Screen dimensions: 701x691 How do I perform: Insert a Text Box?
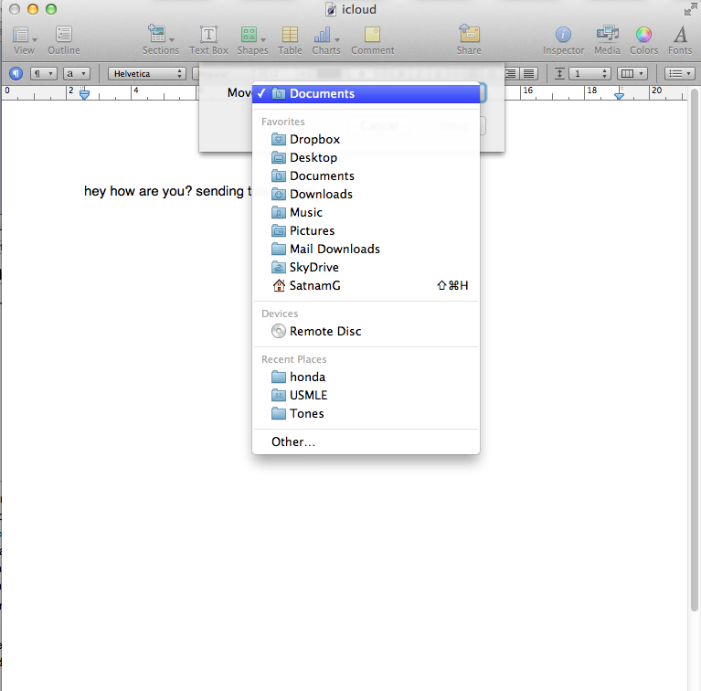click(x=208, y=39)
